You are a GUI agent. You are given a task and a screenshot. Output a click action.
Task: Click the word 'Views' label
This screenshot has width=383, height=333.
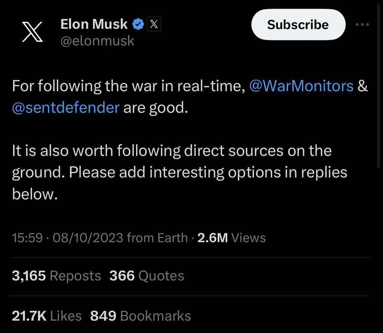pyautogui.click(x=248, y=238)
